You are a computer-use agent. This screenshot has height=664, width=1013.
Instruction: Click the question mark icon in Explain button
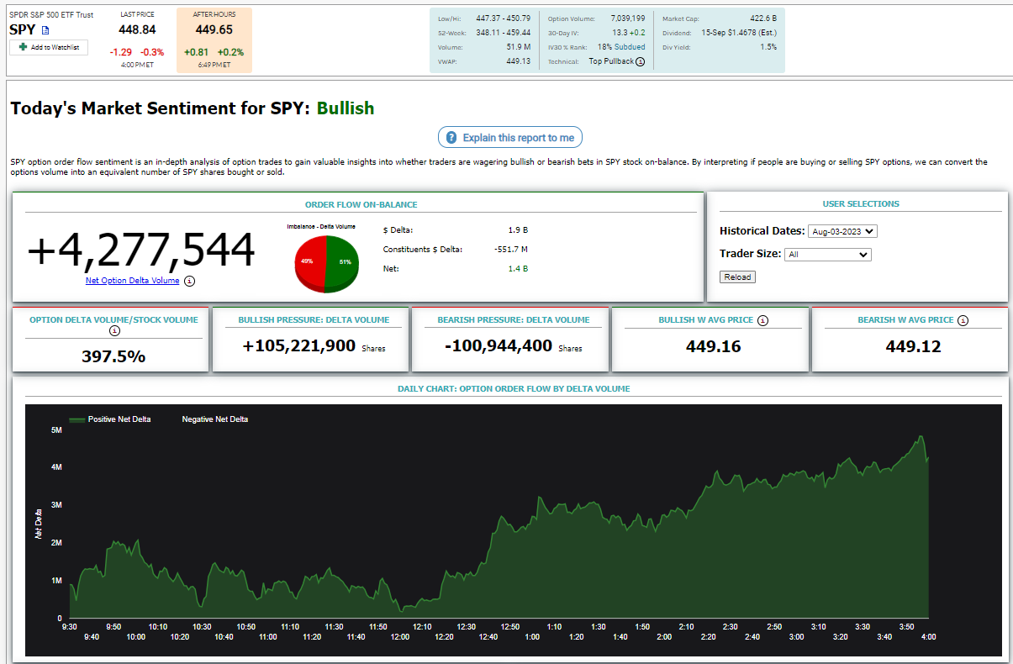click(451, 138)
